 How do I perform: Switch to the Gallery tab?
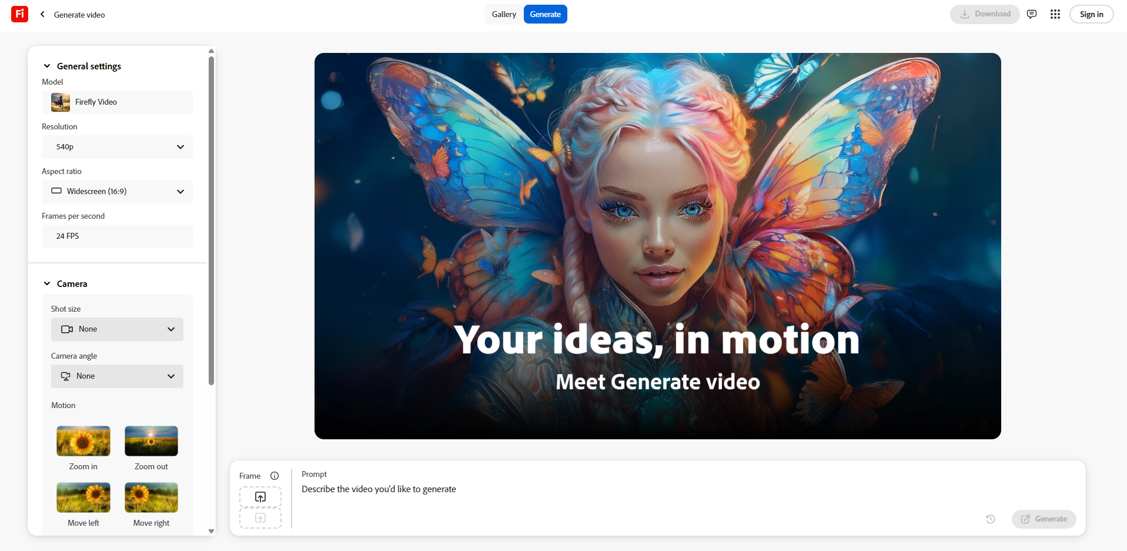coord(503,14)
